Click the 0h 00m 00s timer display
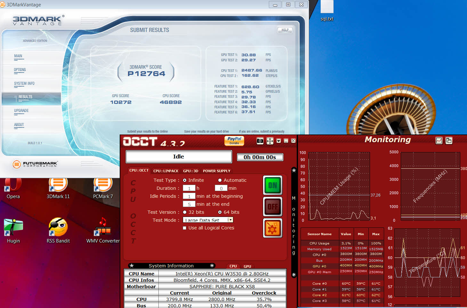This screenshot has height=308, width=467. point(260,157)
